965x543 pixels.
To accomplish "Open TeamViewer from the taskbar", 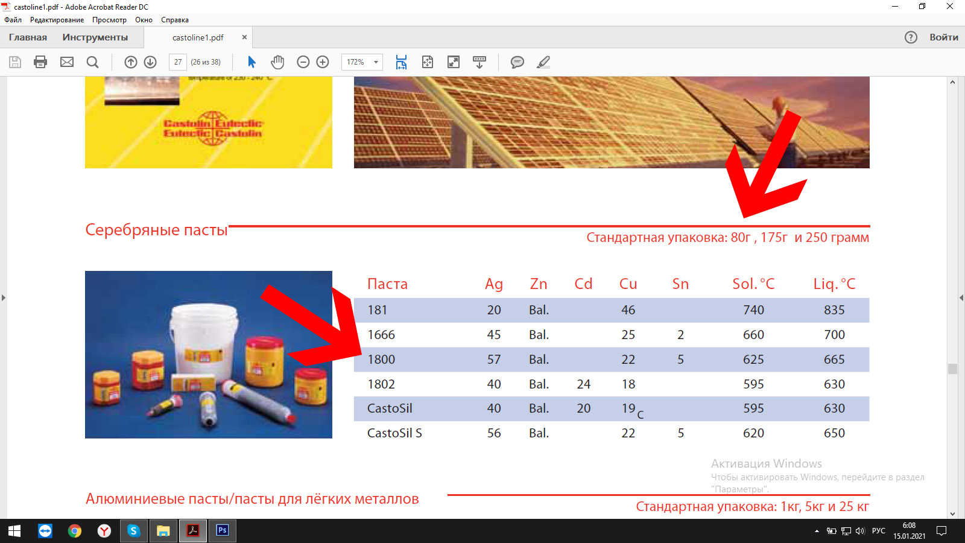I will 45,531.
